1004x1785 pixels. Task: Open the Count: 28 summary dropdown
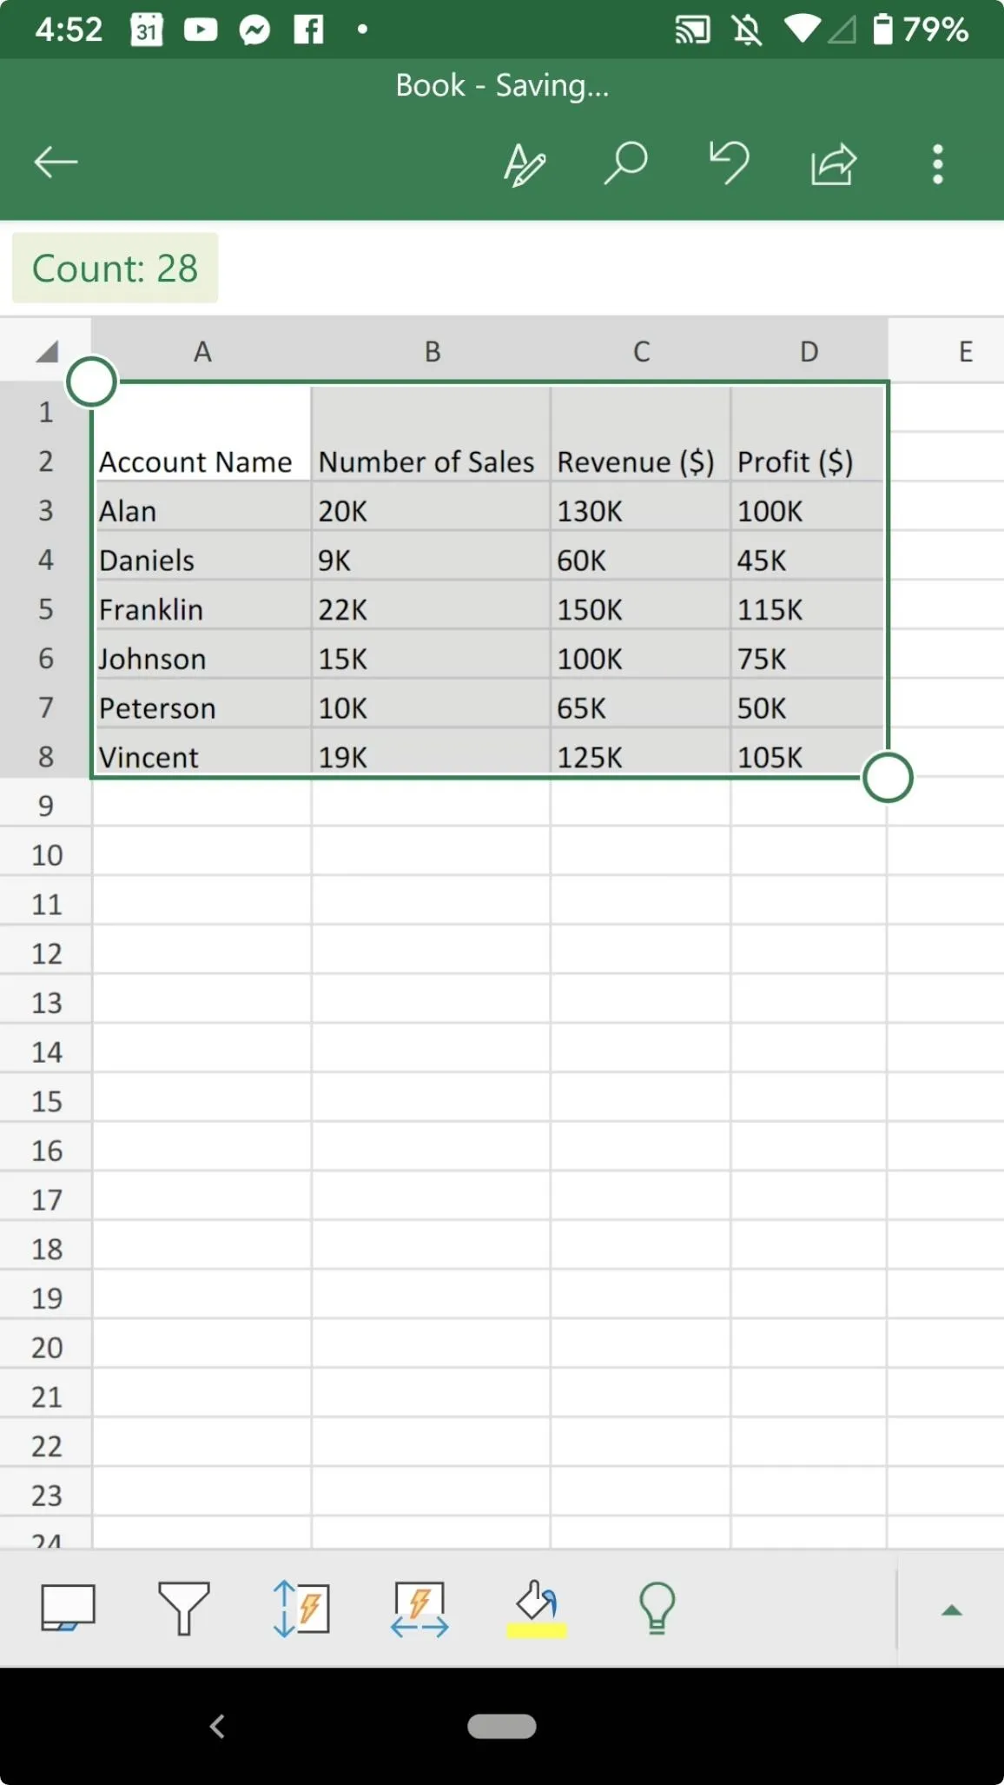115,268
